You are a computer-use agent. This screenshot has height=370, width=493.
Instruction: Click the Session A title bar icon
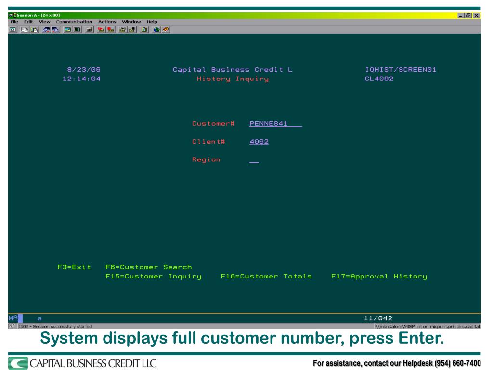point(13,15)
